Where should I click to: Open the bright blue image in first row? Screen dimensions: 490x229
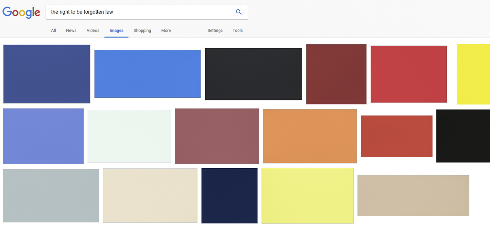(148, 74)
